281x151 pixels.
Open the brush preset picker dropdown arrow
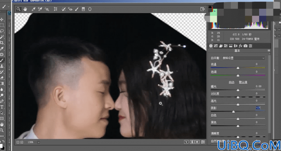point(8,7)
